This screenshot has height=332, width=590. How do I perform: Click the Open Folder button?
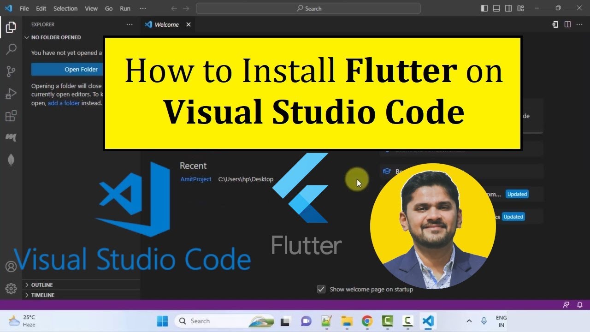(67, 69)
